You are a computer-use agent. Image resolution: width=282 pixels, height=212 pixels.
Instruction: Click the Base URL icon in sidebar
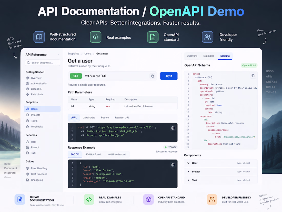[x=27, y=89]
